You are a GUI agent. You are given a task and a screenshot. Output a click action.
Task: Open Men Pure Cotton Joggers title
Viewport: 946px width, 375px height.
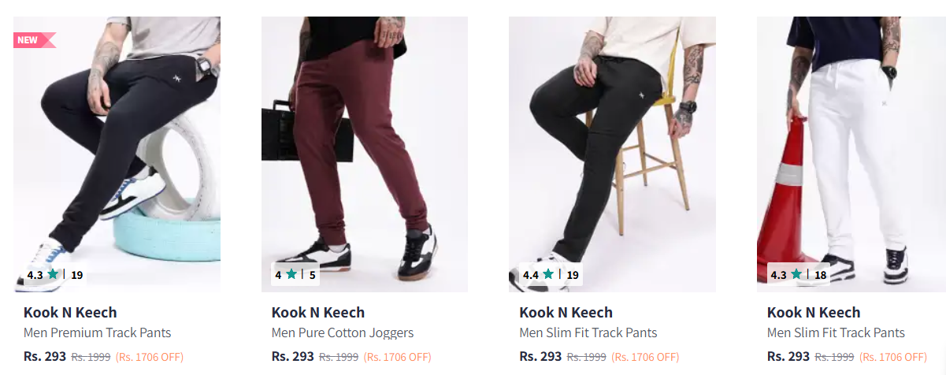(342, 332)
